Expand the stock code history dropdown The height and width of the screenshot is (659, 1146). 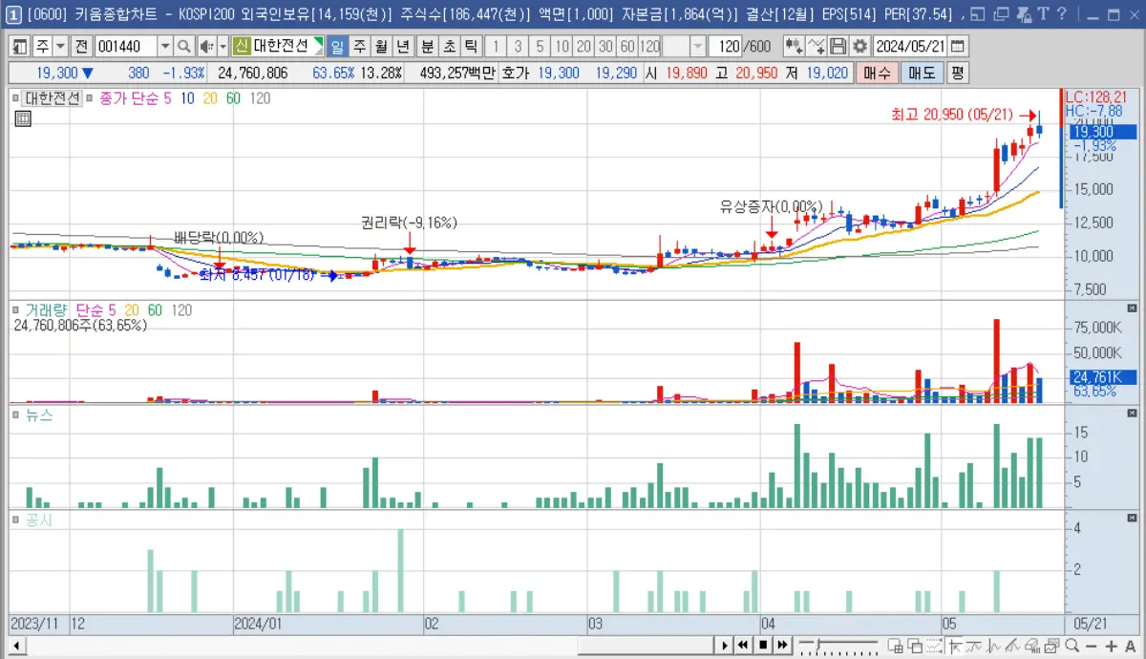164,47
